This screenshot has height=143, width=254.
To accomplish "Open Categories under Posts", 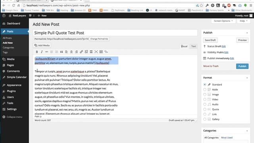I will point(8,48).
